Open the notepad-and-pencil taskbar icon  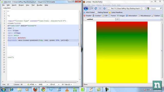coord(91,89)
